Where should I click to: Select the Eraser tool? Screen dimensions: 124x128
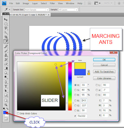(6, 64)
